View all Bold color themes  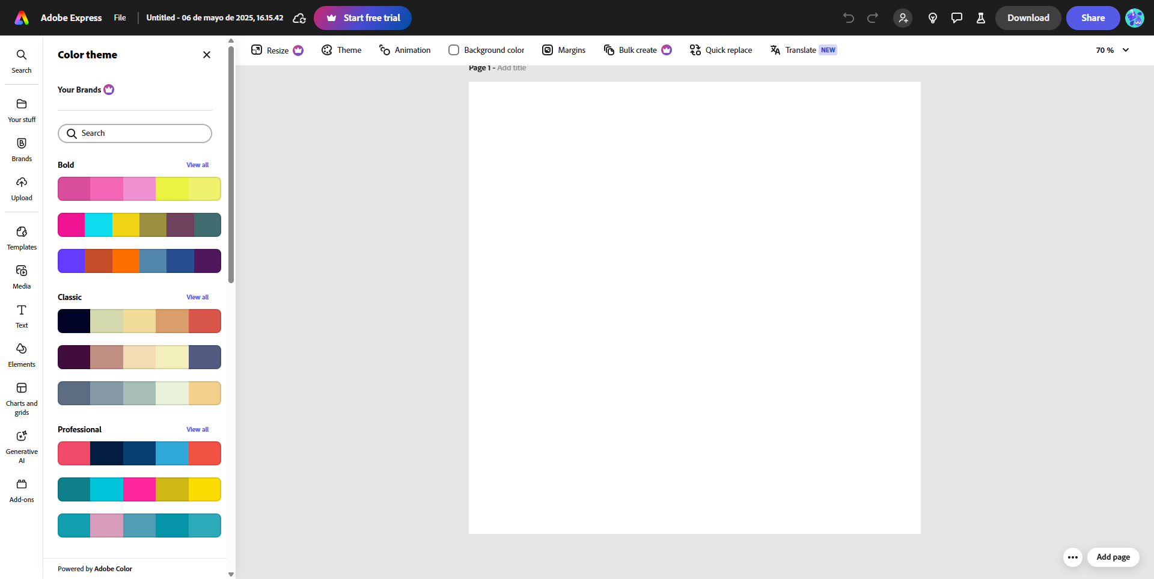(197, 165)
